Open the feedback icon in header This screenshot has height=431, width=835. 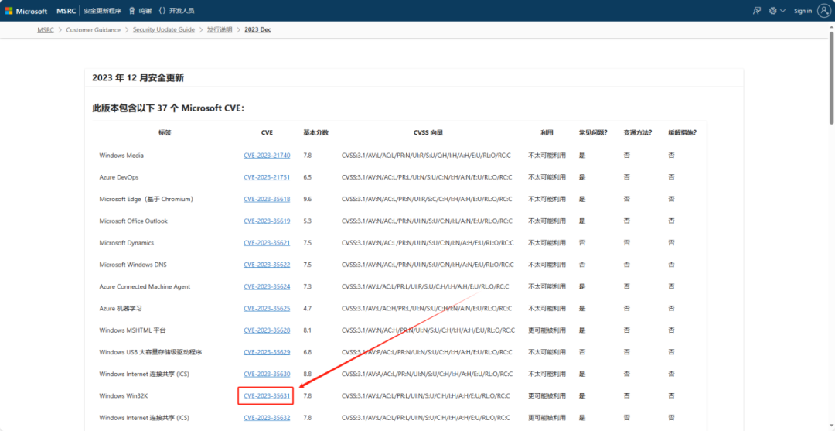tap(757, 11)
